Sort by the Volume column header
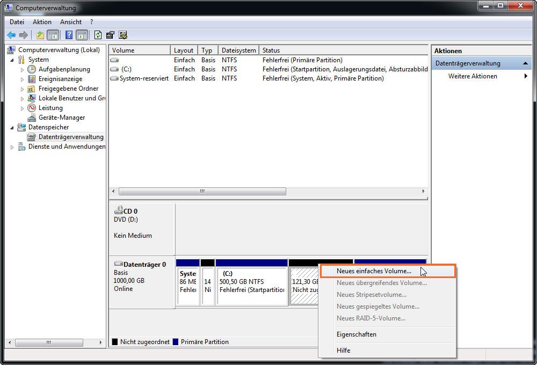Viewport: 537px width, 365px height. (140, 50)
